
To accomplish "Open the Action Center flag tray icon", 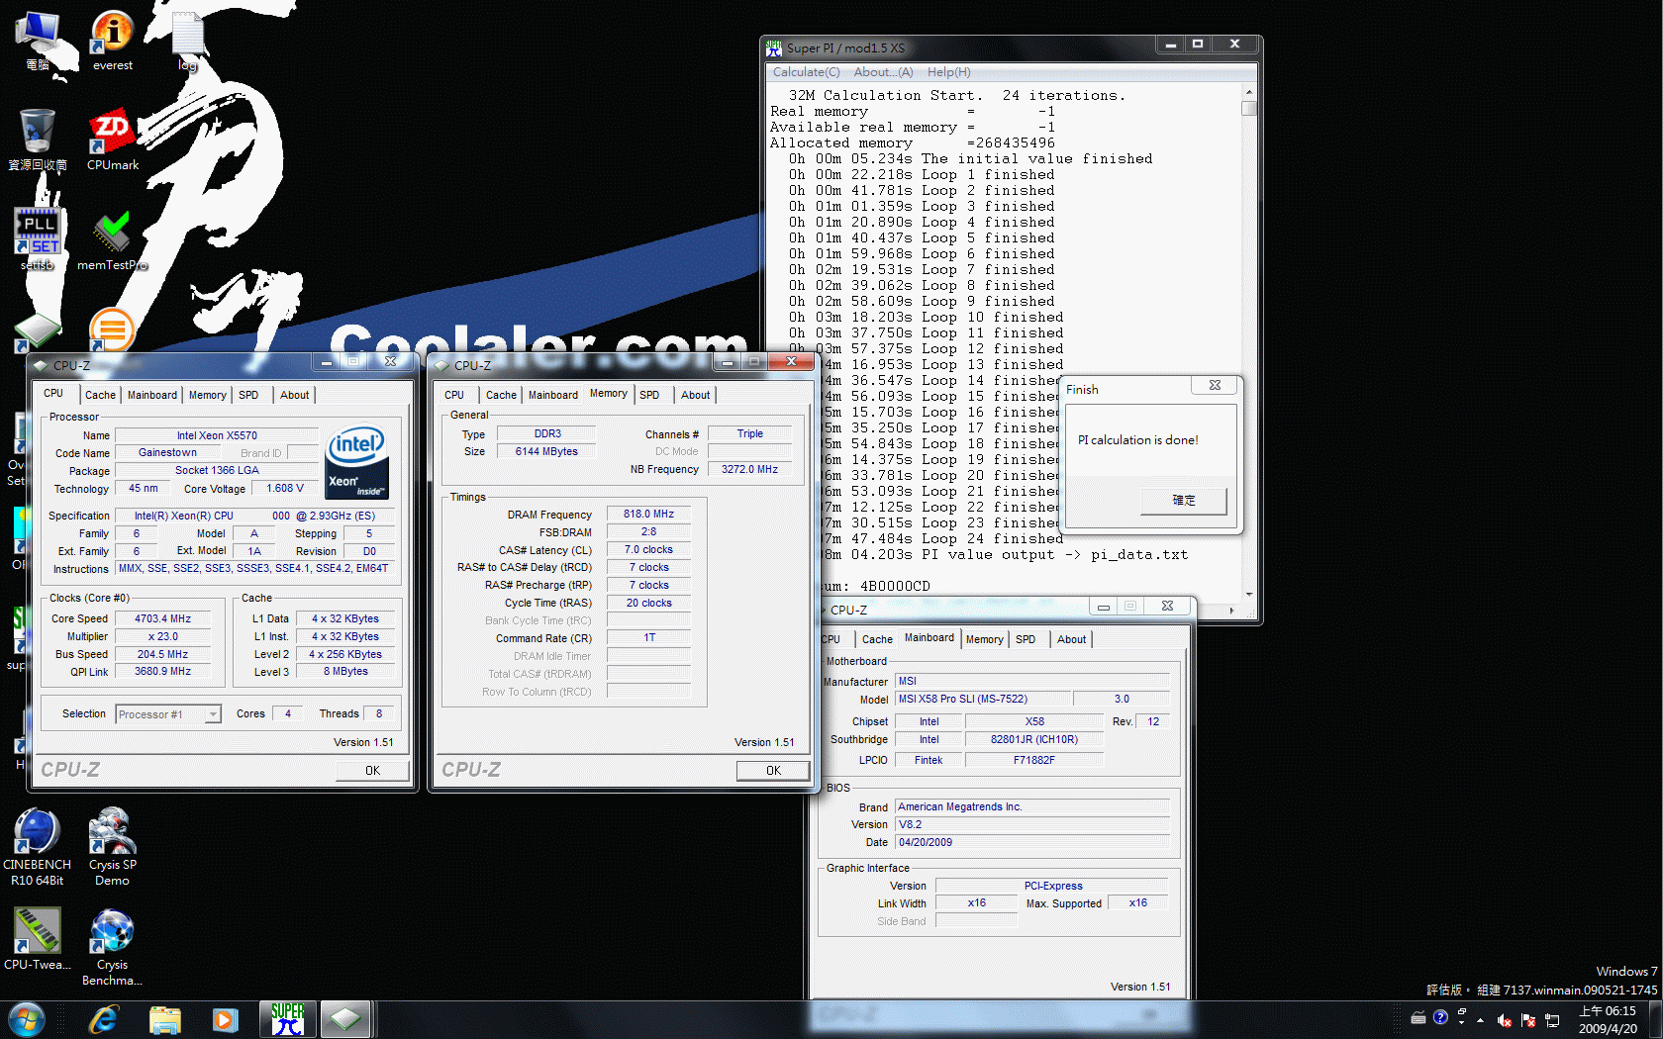I will tap(1527, 1020).
